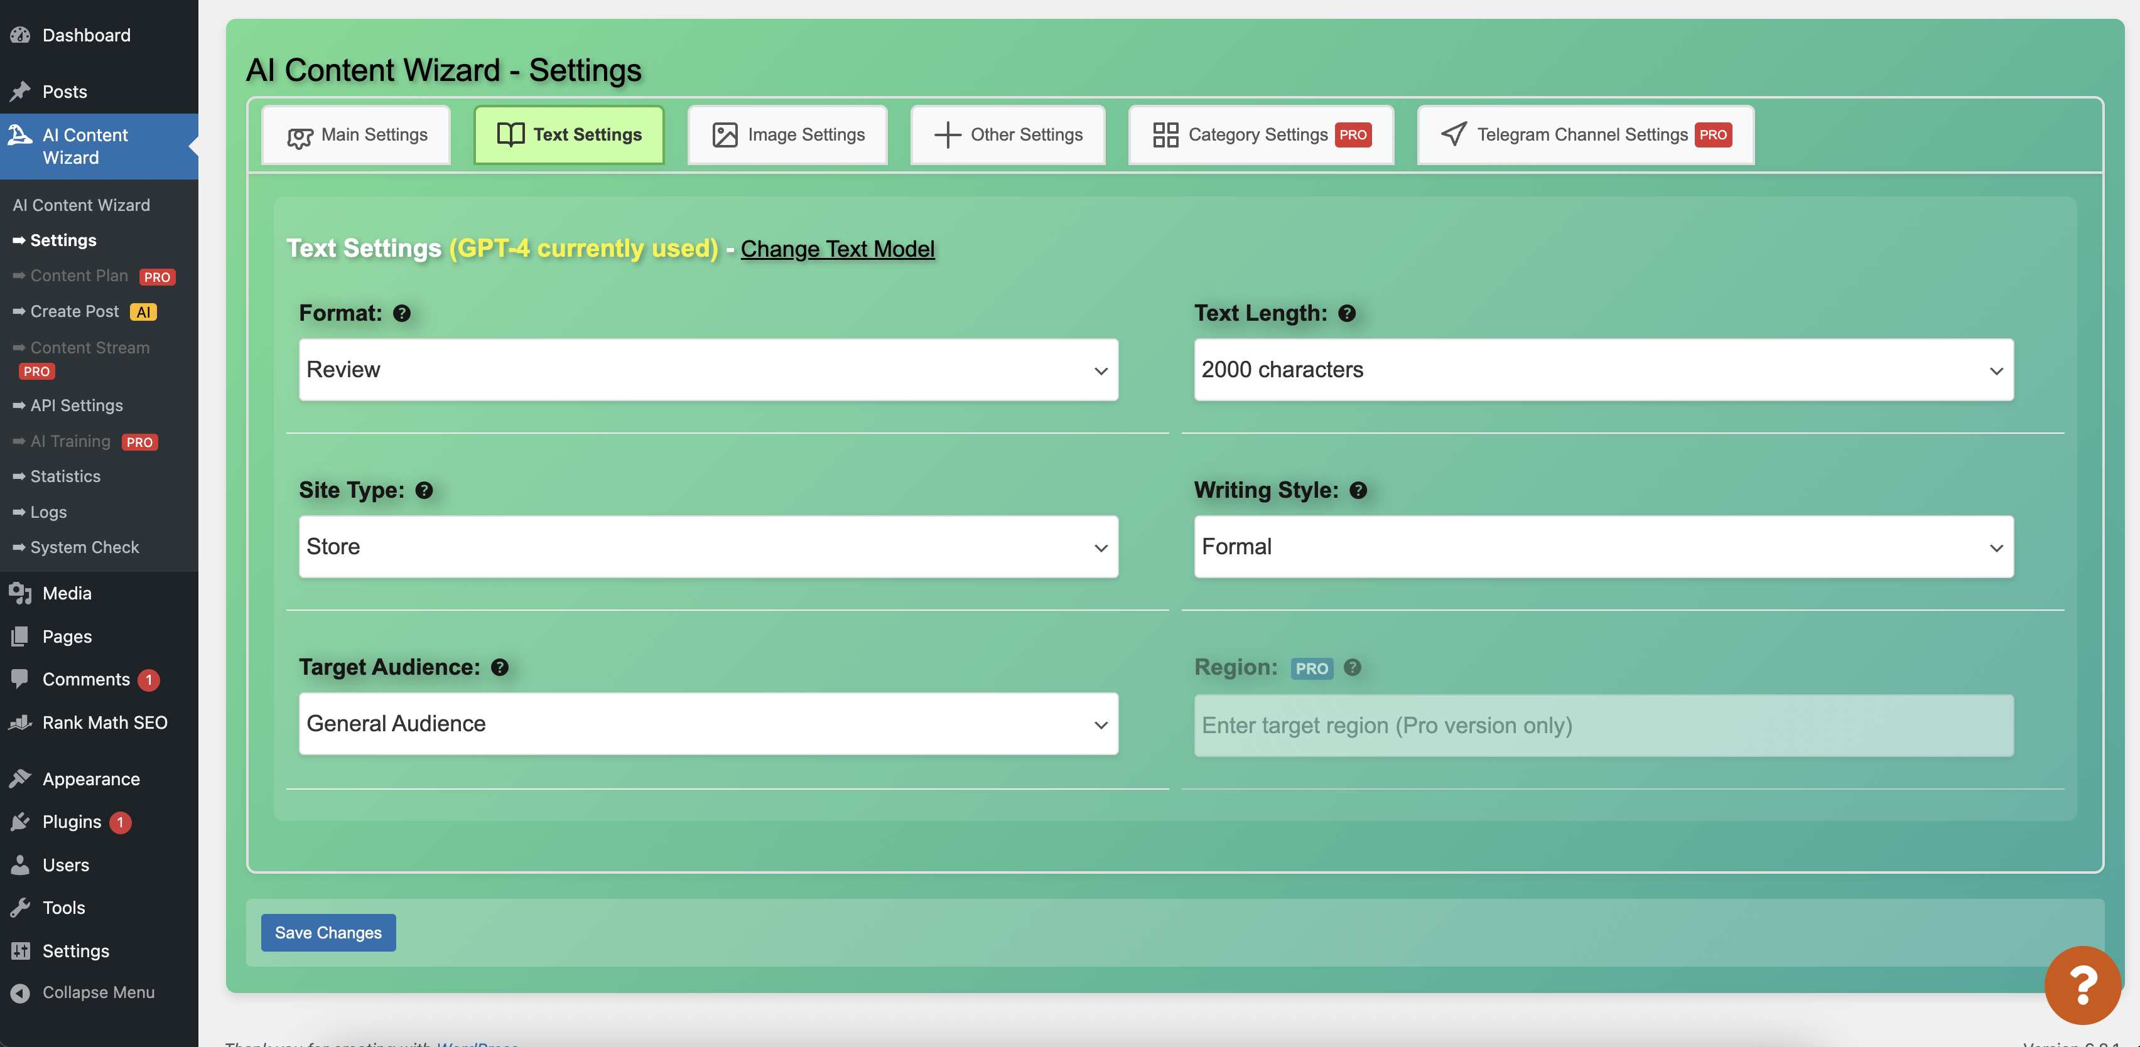
Task: Click the Comments speech bubble icon
Action: pyautogui.click(x=20, y=679)
